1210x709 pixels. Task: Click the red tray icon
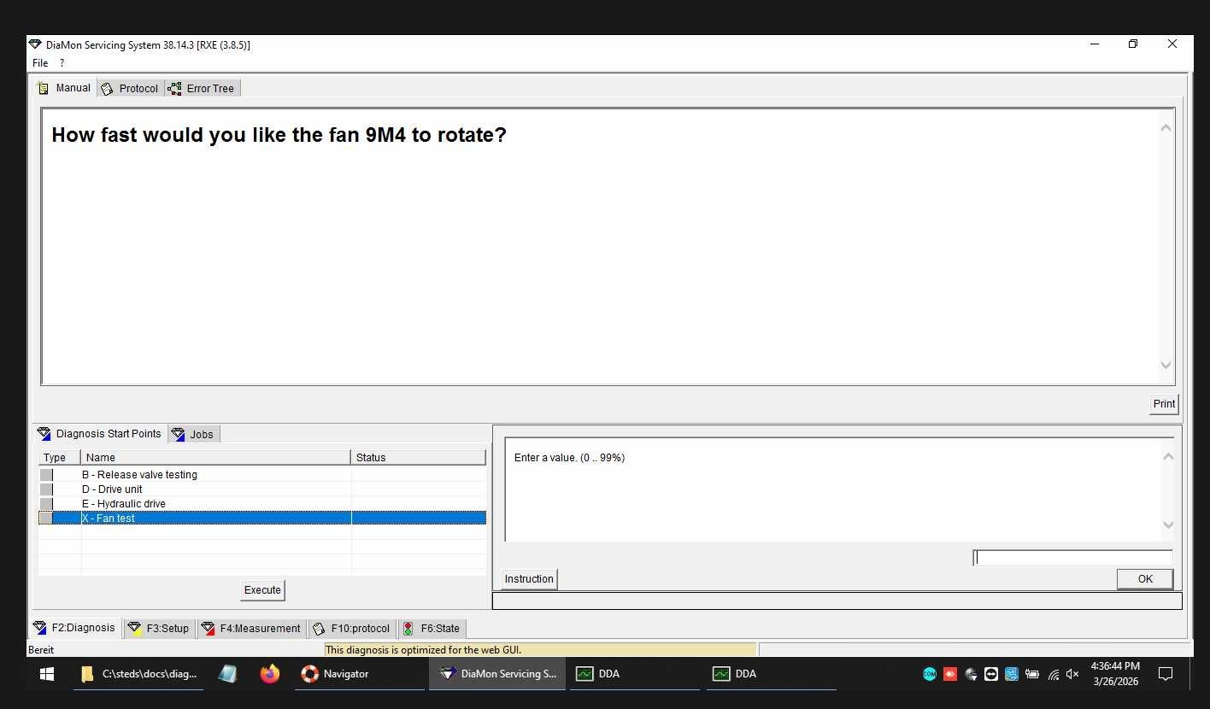[950, 674]
